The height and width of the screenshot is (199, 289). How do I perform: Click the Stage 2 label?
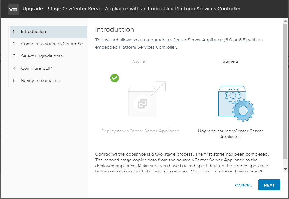tap(230, 61)
